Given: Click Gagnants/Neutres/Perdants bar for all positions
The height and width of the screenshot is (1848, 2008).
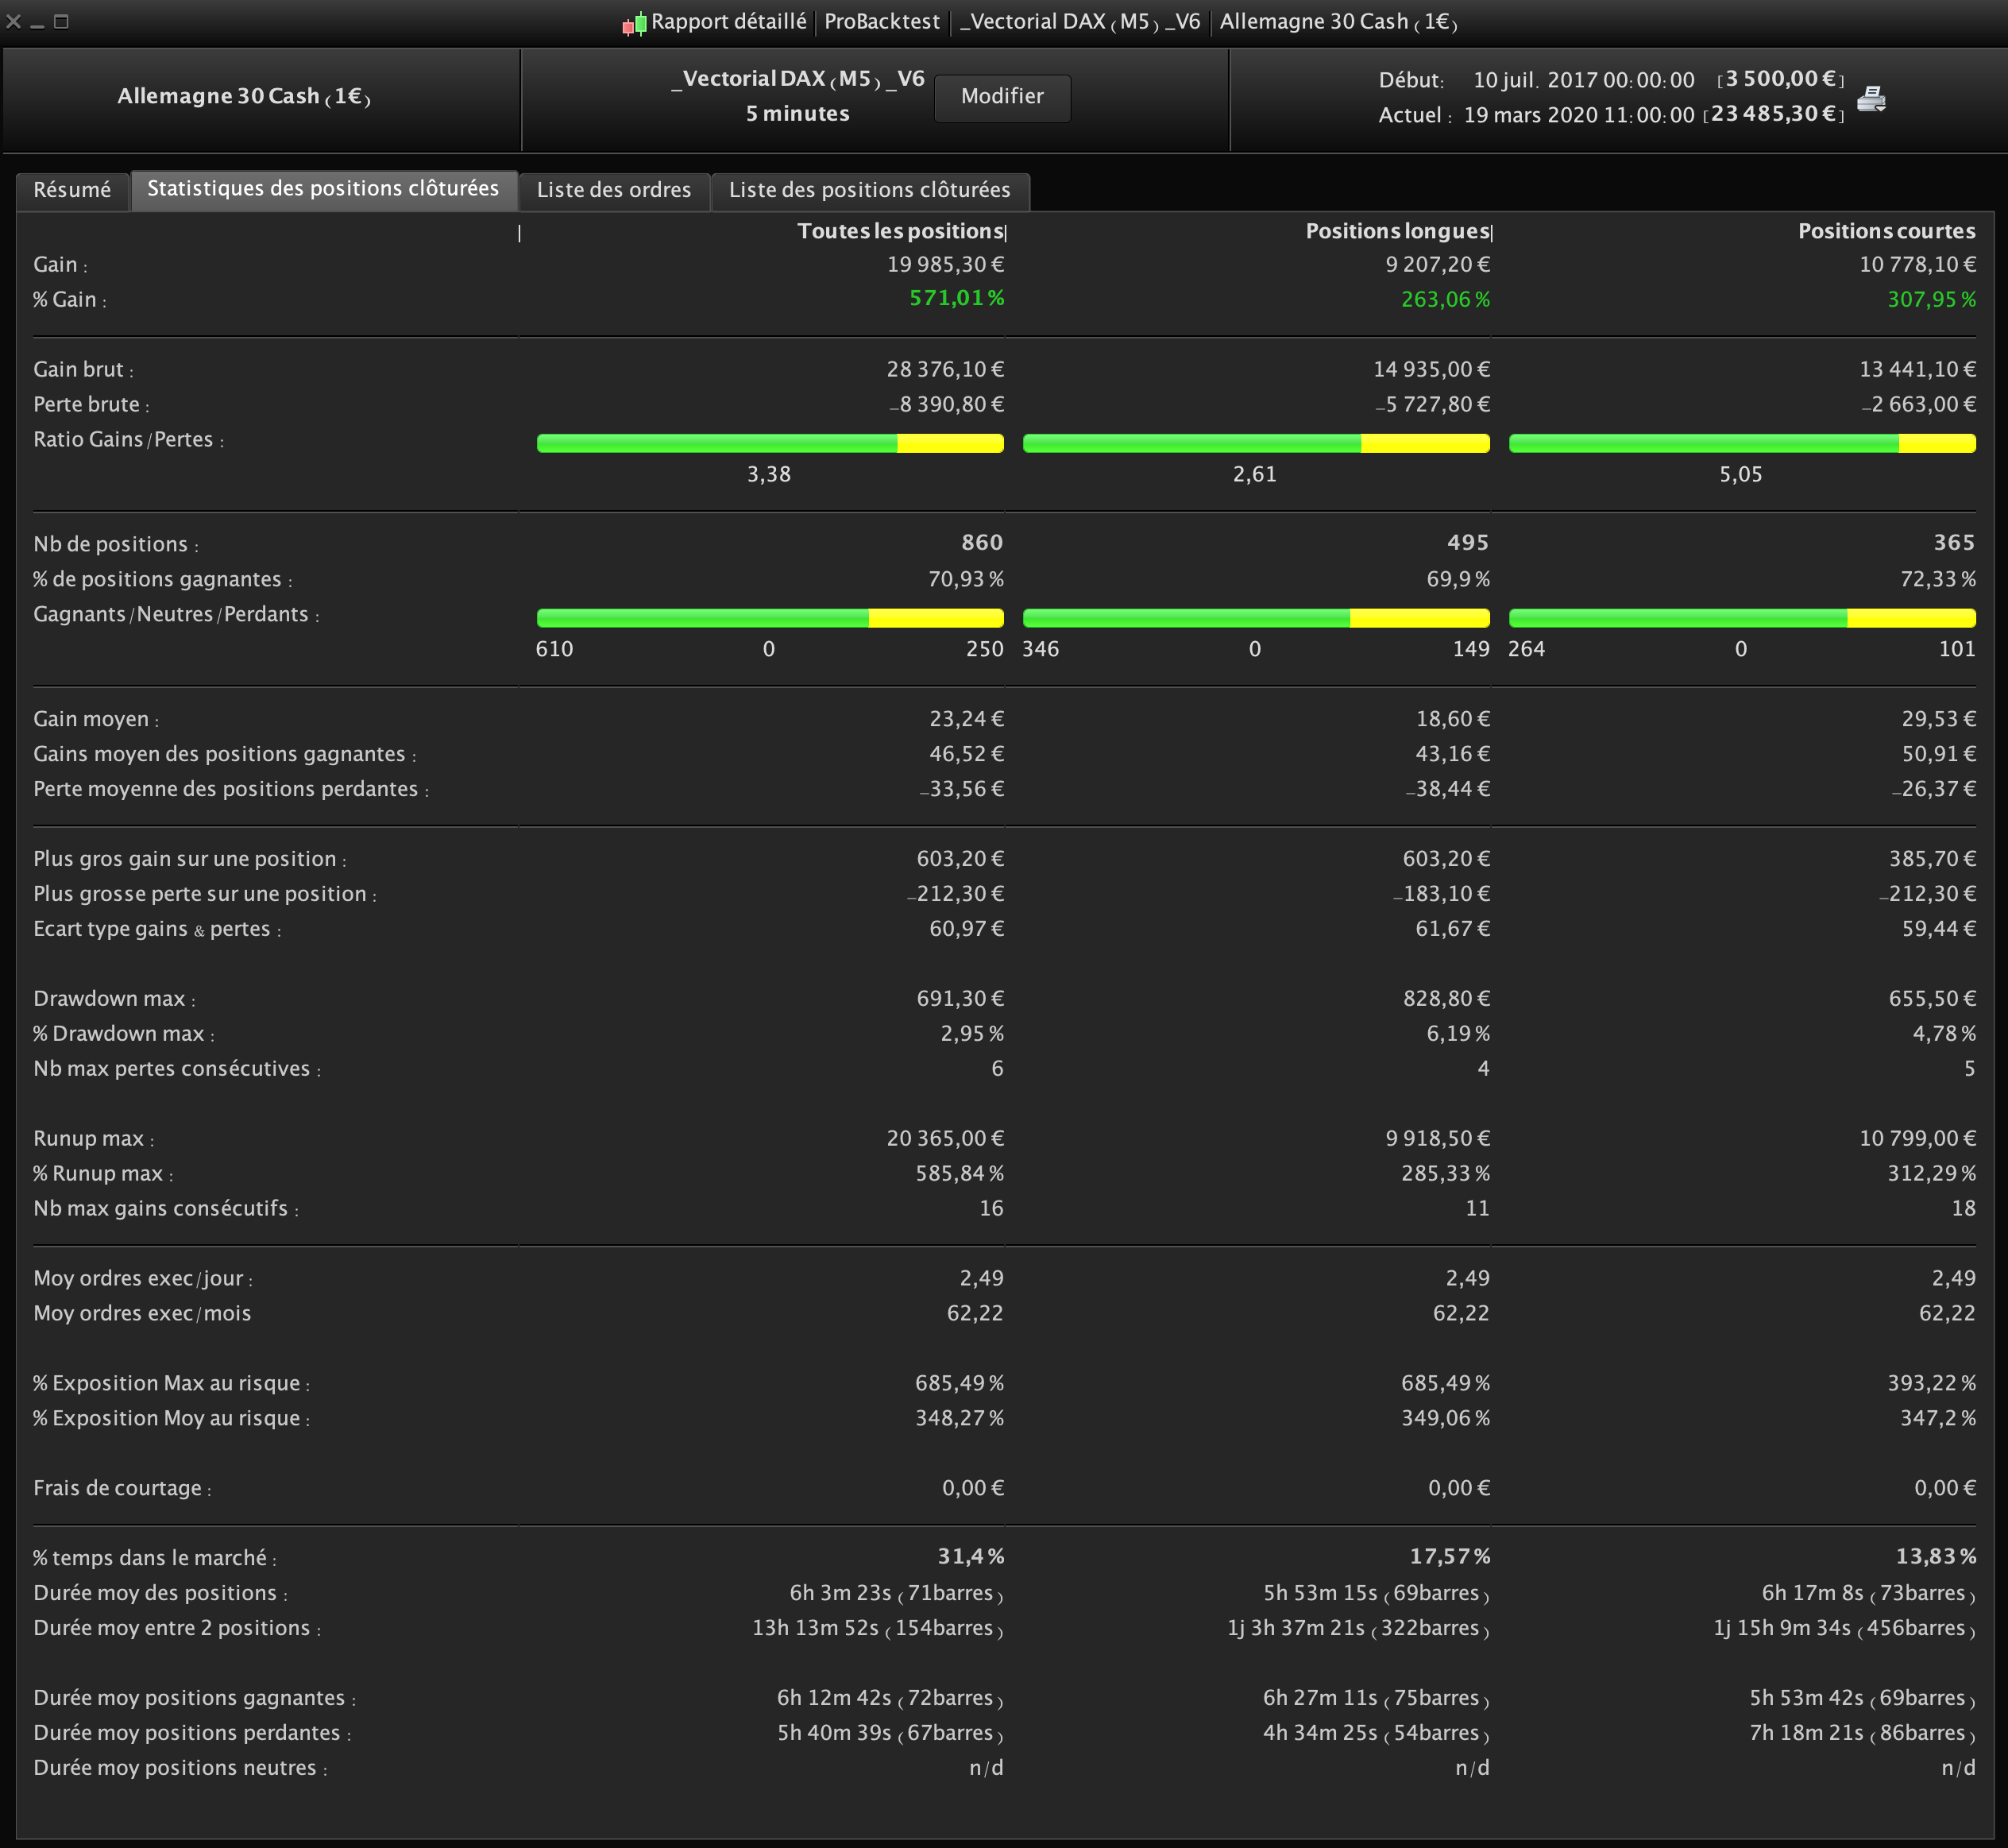Looking at the screenshot, I should click(x=770, y=618).
